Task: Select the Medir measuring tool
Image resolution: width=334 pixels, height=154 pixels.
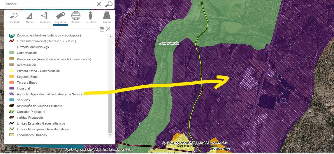Action: [x=29, y=17]
